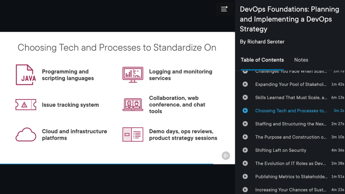Select the Table of Contents tab
The image size is (345, 194).
(262, 60)
